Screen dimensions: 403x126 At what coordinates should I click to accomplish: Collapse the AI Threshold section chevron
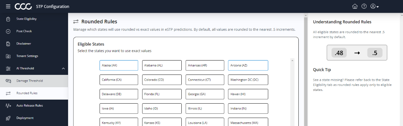(x=63, y=69)
